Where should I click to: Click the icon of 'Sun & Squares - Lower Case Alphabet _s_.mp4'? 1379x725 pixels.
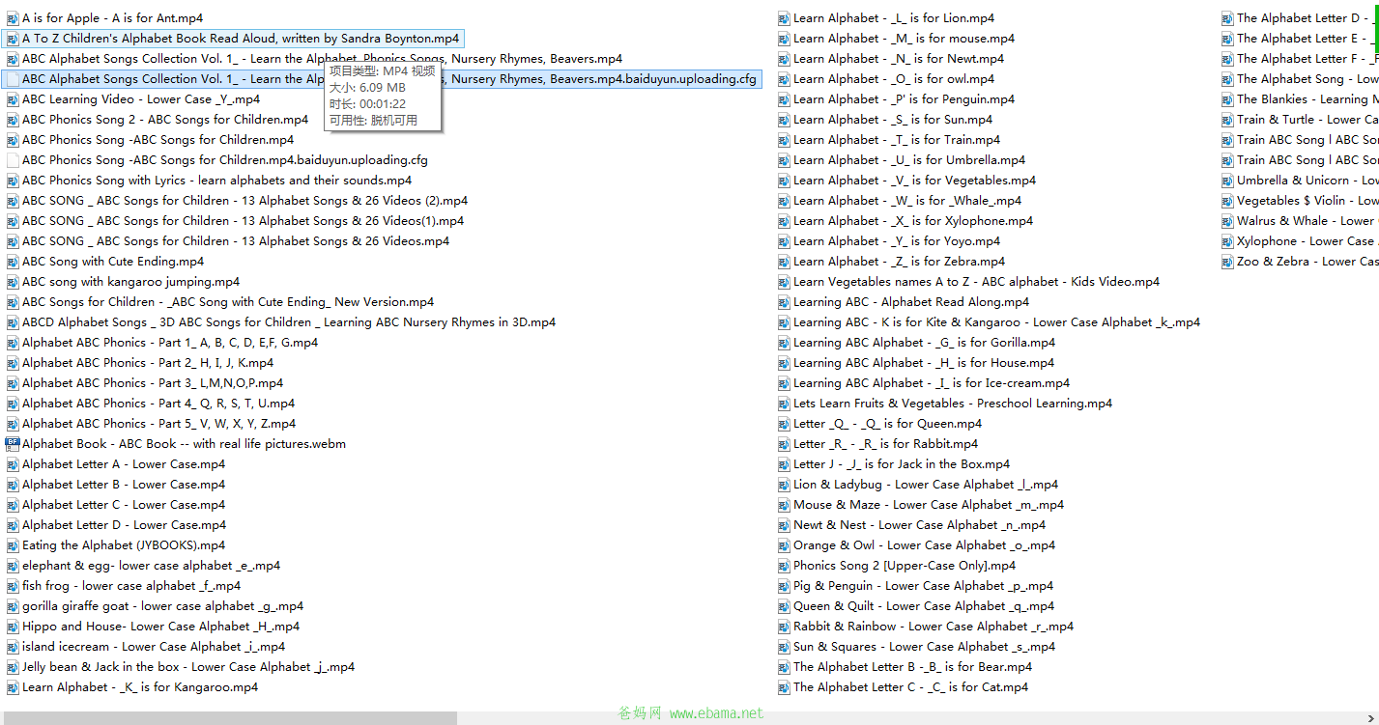784,647
